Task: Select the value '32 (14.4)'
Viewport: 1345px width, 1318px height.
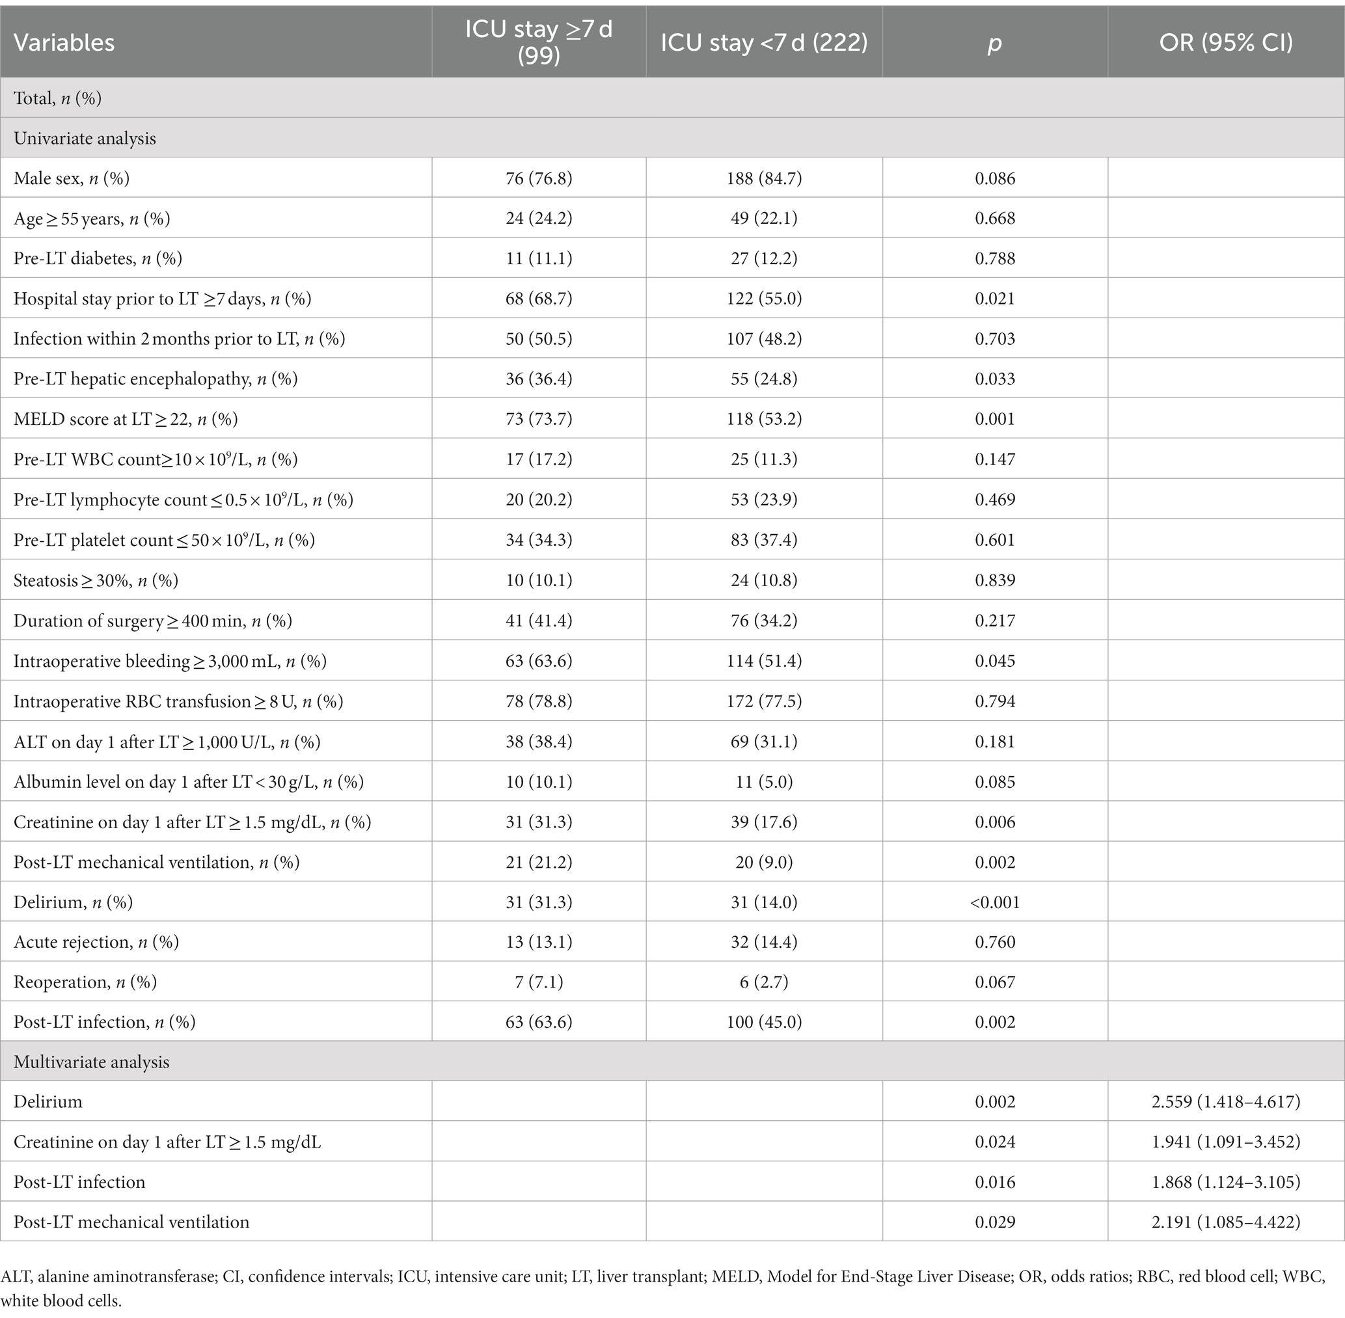Action: click(x=764, y=942)
